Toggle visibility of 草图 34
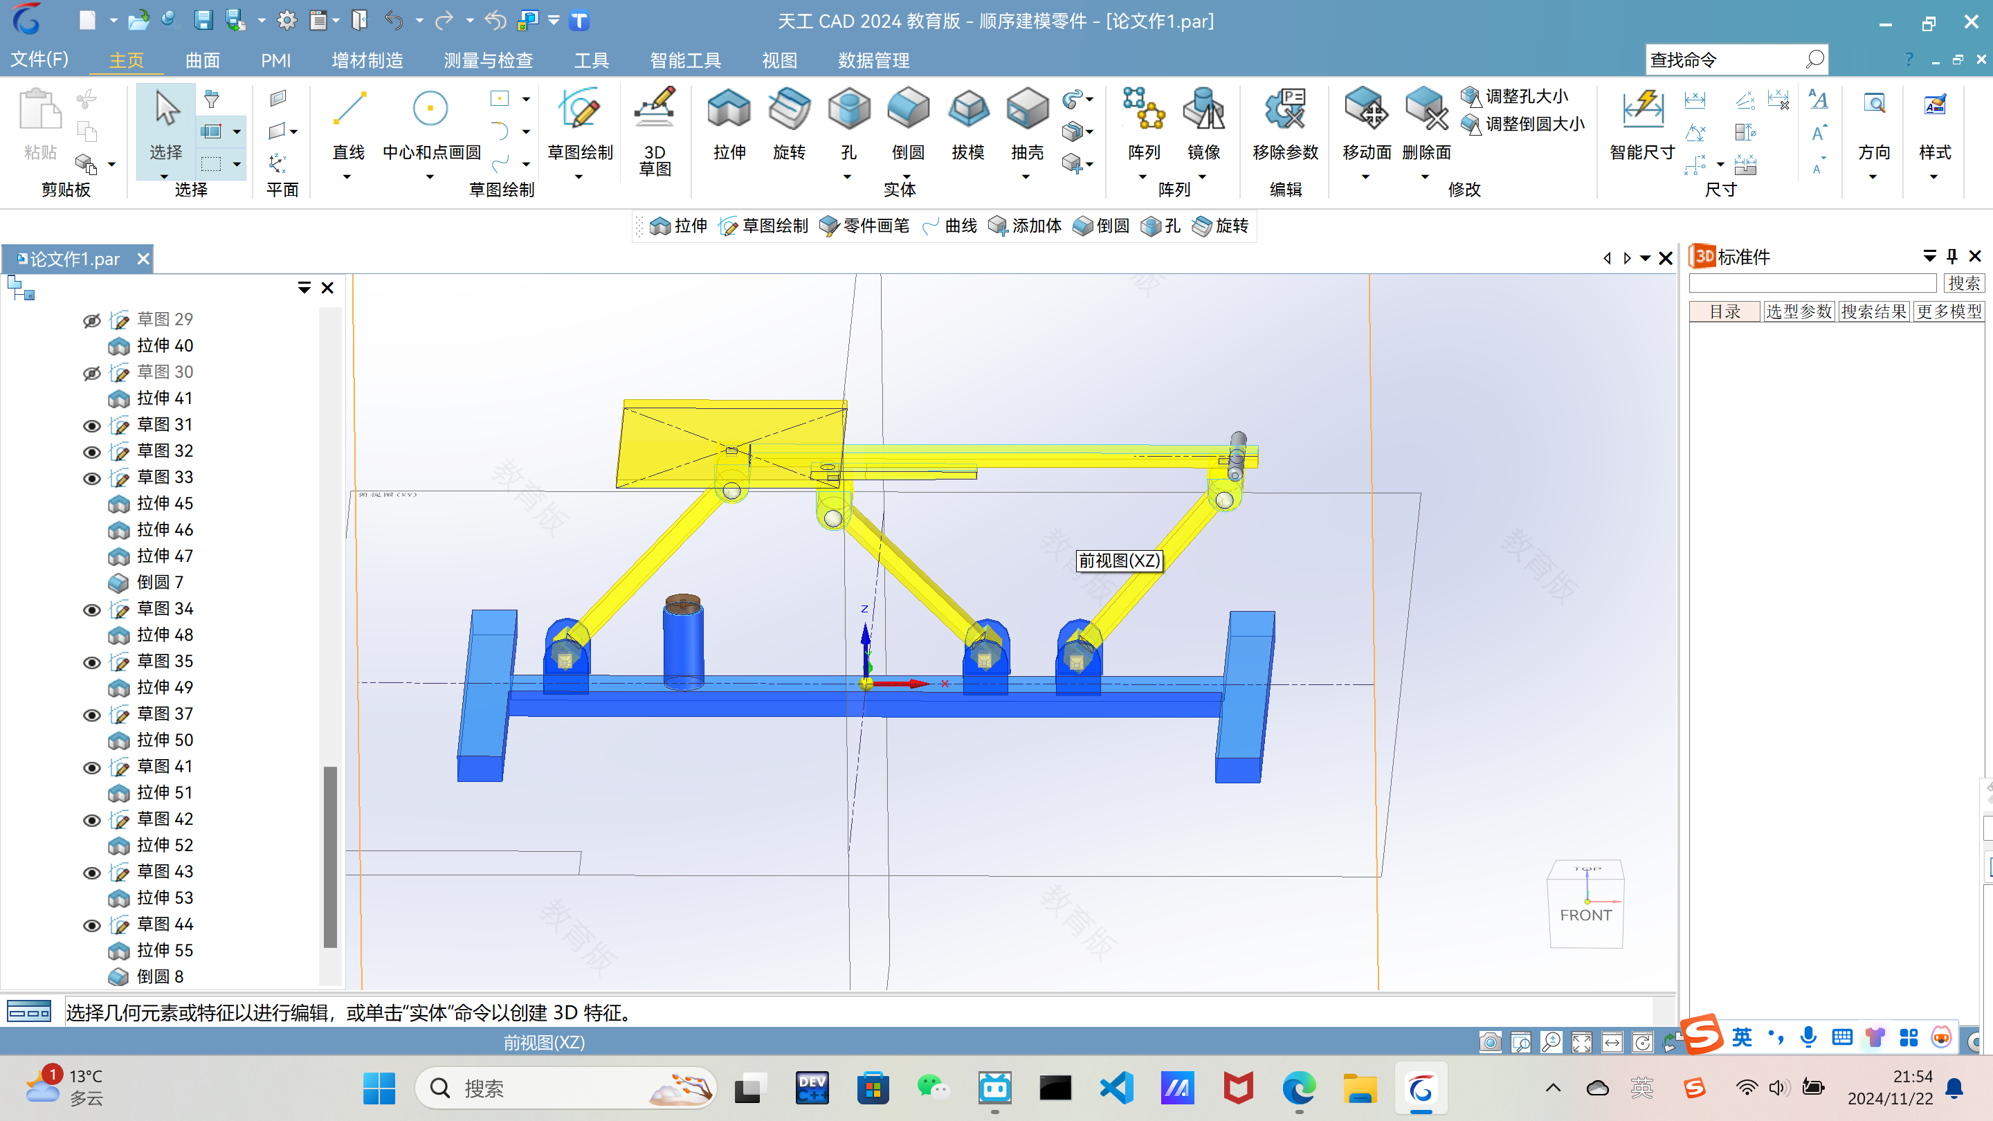Image resolution: width=1993 pixels, height=1121 pixels. 91,610
